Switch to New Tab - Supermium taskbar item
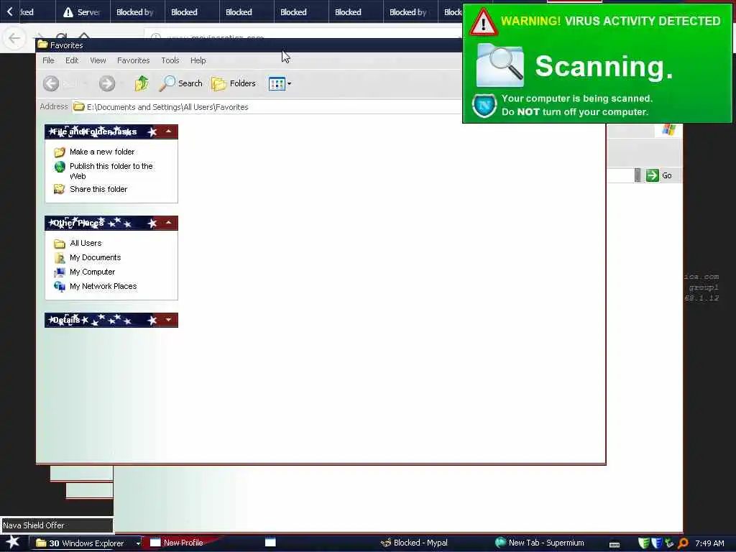Viewport: 736px width, 552px height. 540,543
